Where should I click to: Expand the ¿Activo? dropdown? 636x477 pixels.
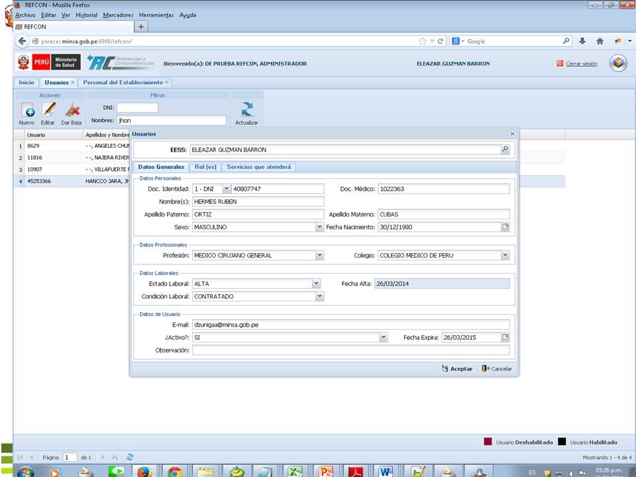pyautogui.click(x=384, y=337)
